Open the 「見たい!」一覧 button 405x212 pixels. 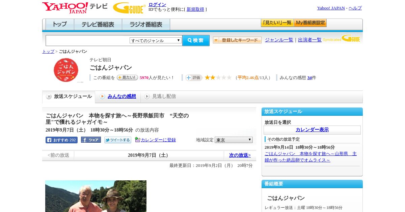coord(277,23)
